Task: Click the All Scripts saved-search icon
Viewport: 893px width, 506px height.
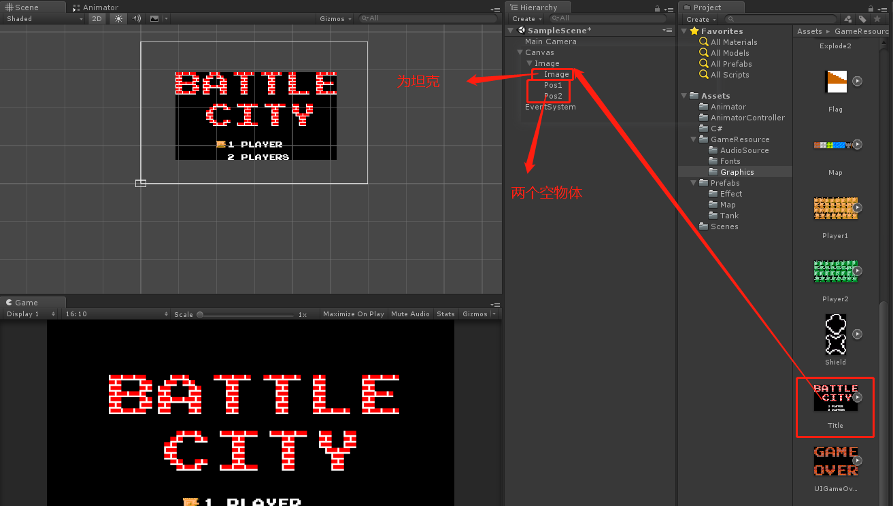Action: (x=704, y=75)
